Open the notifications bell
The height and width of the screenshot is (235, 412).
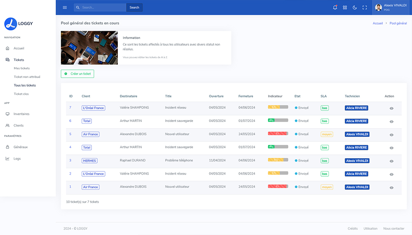pos(335,7)
